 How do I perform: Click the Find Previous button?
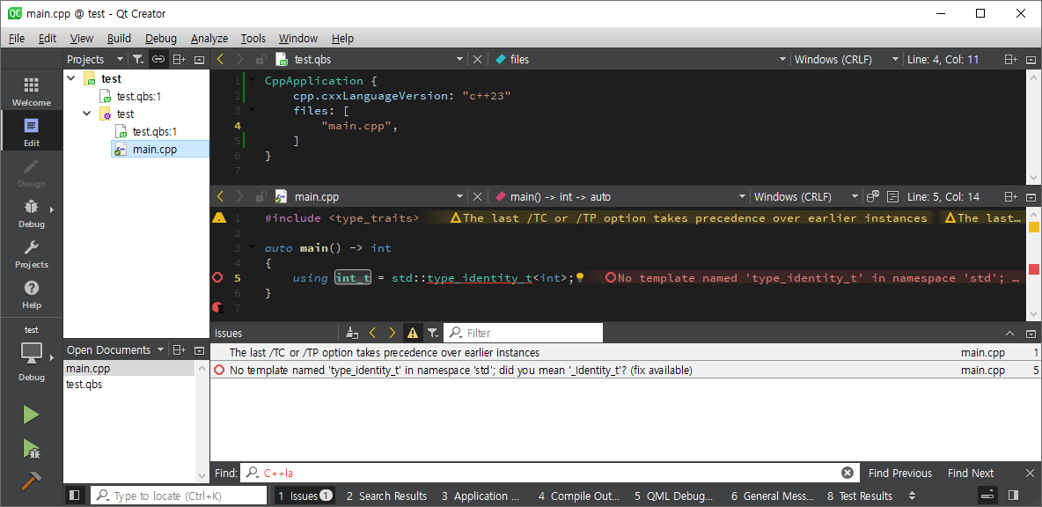pos(899,473)
